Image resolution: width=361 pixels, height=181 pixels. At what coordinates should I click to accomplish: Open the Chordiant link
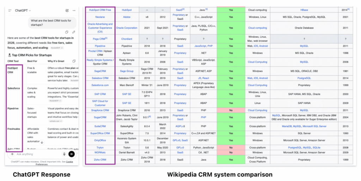click(127, 39)
